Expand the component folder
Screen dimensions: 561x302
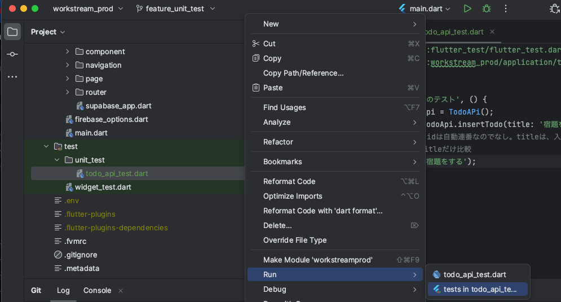pyautogui.click(x=67, y=51)
